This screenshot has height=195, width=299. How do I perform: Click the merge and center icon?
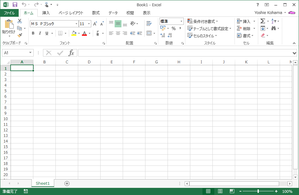coord(149,33)
